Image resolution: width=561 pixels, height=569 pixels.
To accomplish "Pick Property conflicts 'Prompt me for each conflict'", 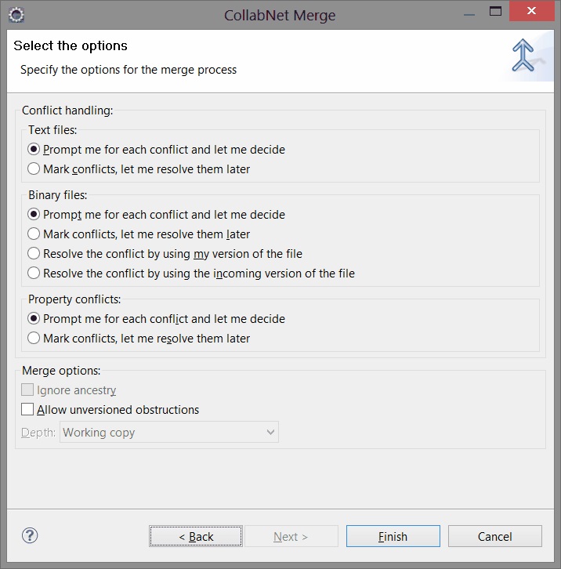I will 34,319.
